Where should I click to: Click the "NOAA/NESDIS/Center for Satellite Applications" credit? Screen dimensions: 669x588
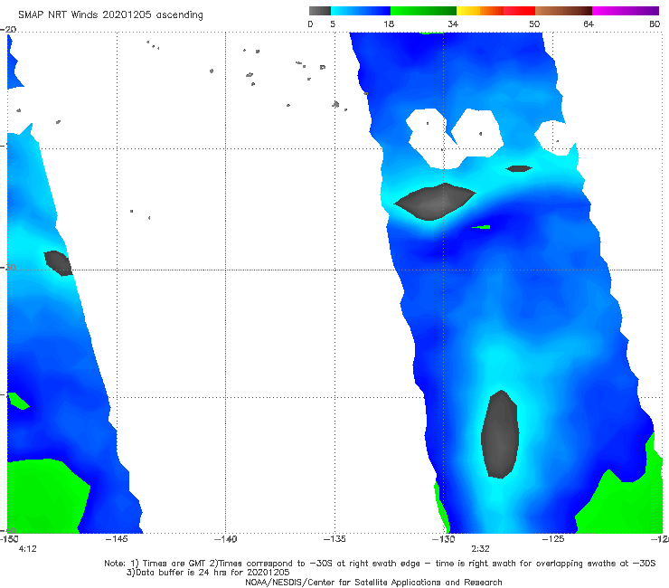373,583
